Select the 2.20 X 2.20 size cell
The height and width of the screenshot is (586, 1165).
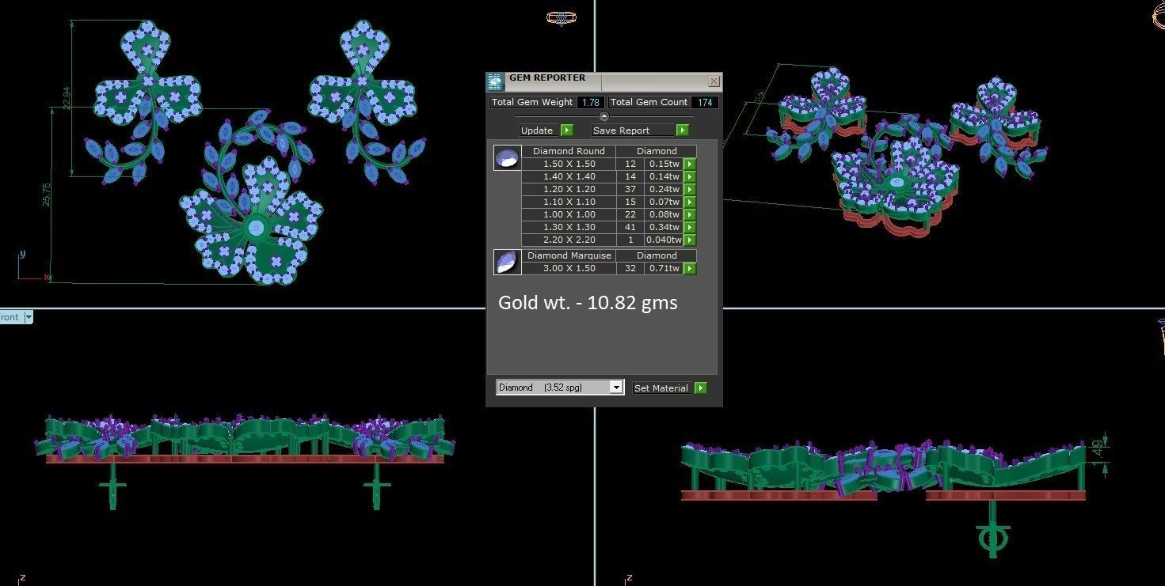(569, 240)
